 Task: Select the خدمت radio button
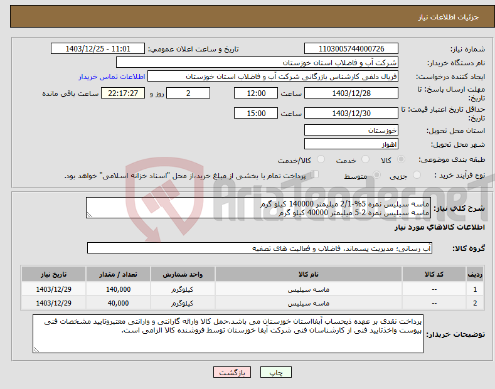pos(365,159)
